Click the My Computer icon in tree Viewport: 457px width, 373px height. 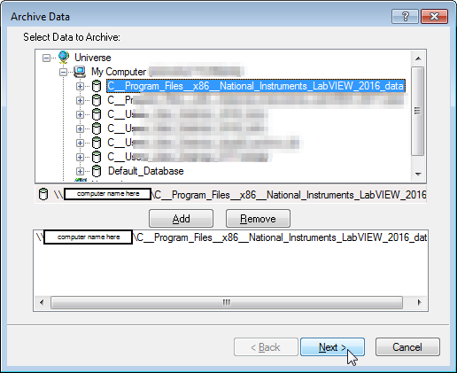click(x=80, y=72)
